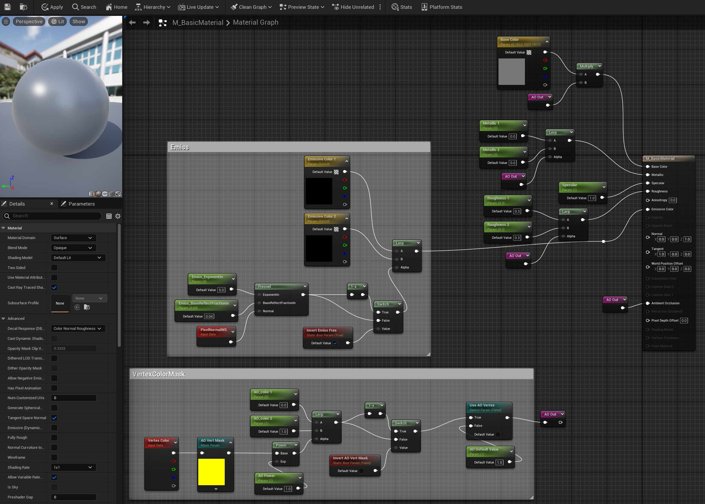Disable Cast Ray Traced Shadows checkbox
This screenshot has height=504, width=705.
tap(54, 287)
